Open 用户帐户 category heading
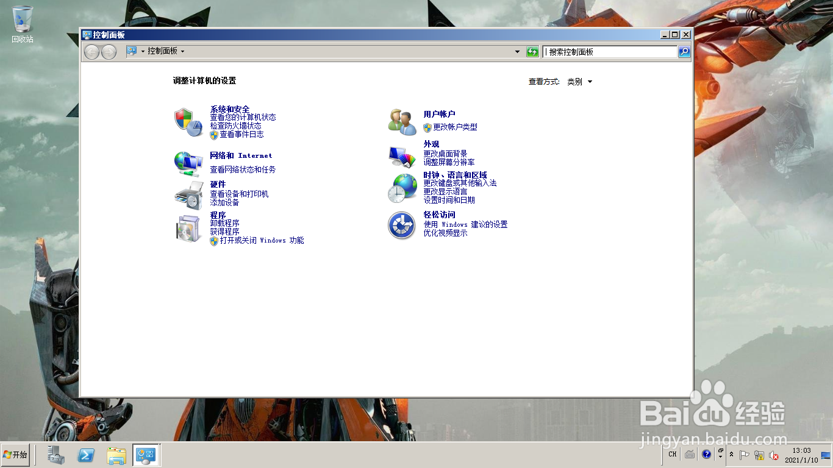This screenshot has width=833, height=468. click(439, 114)
